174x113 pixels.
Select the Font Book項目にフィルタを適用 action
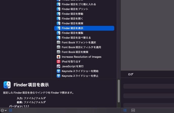pyautogui.click(x=81, y=47)
